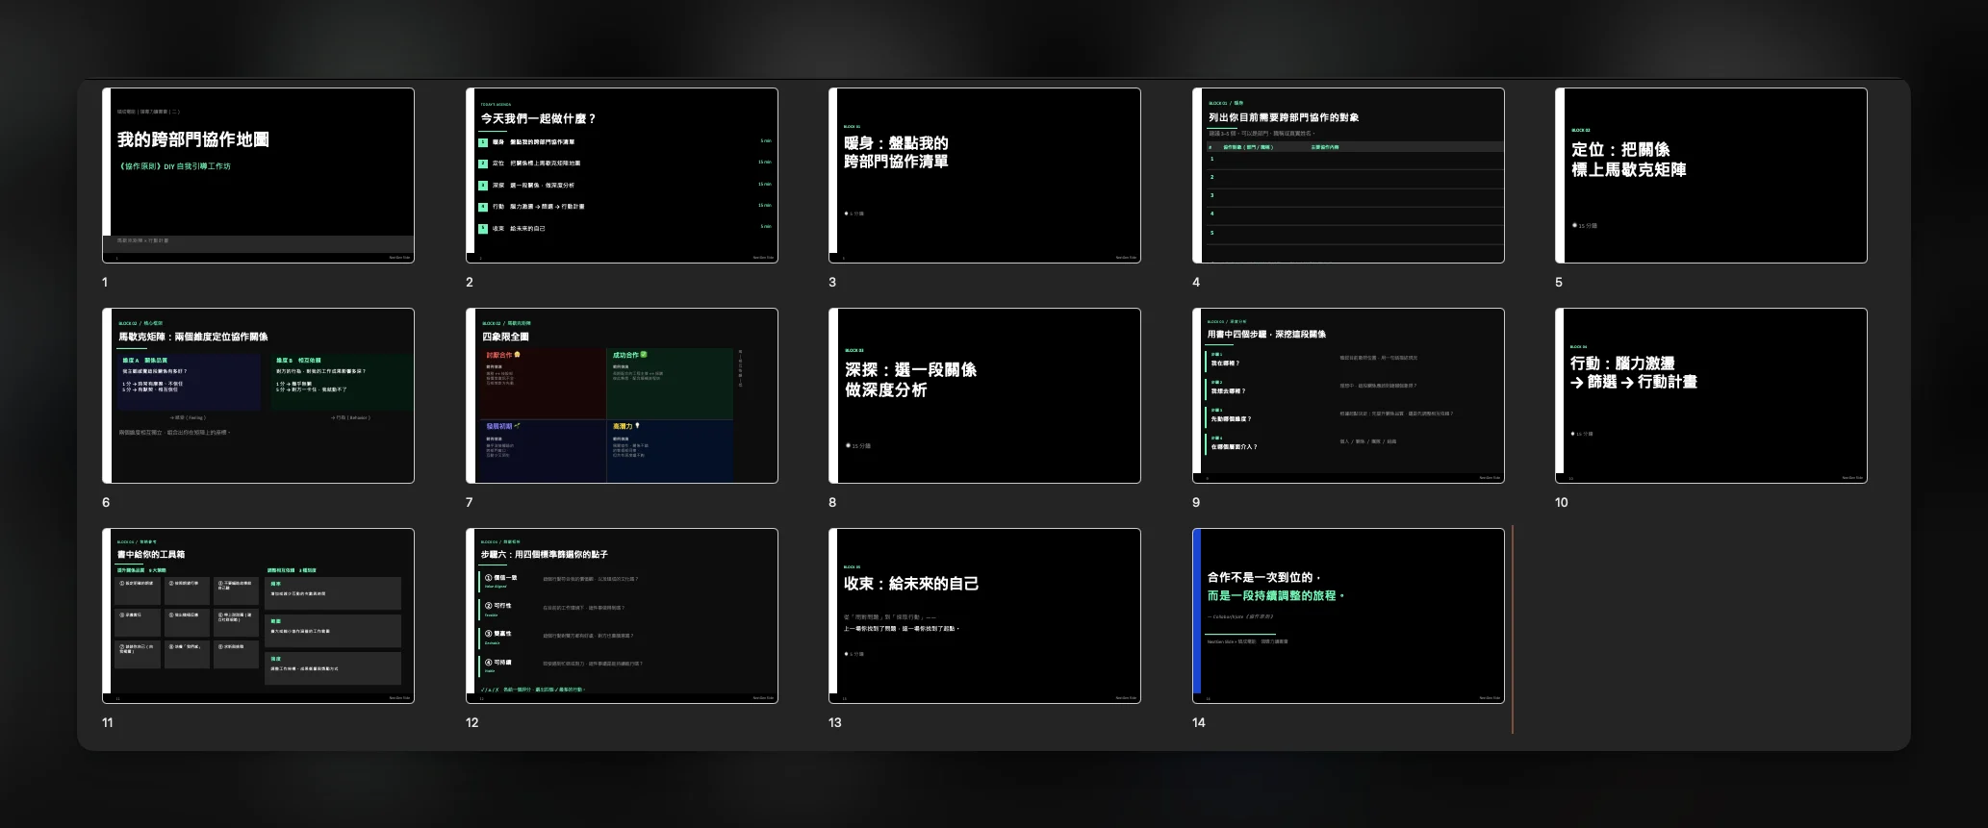1988x828 pixels.
Task: Open the agenda slide 今天我們一起做什麼
Action: pos(622,175)
